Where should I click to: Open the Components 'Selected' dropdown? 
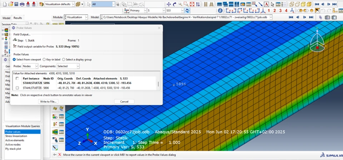[x=68, y=66]
